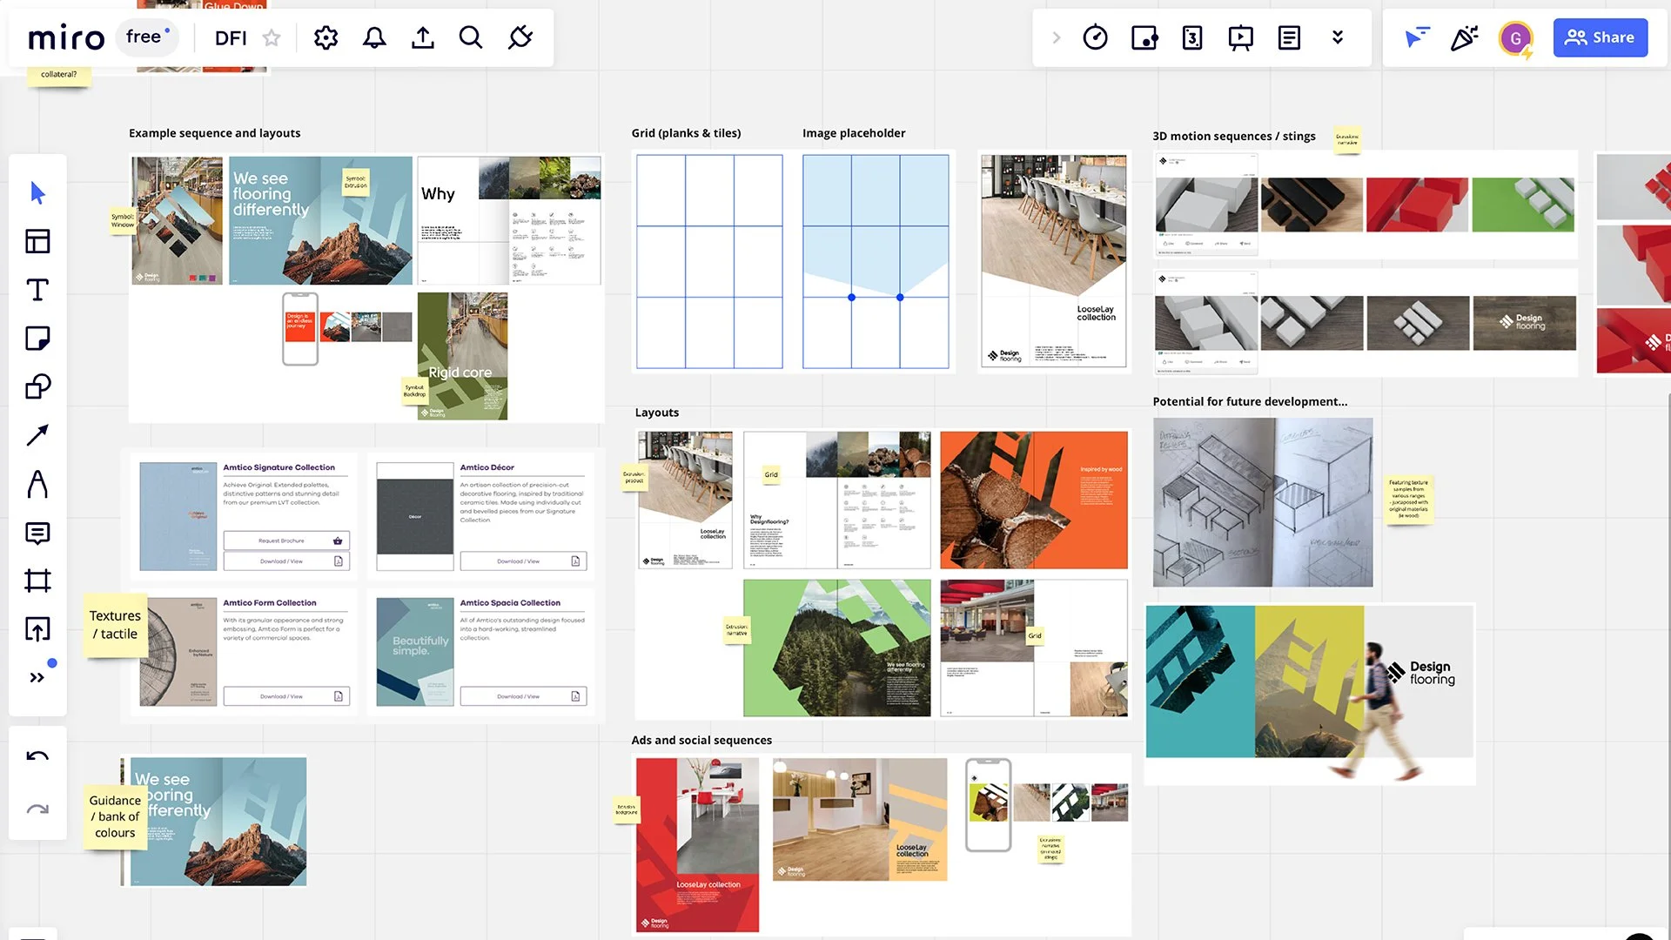Open the notifications bell

click(374, 37)
